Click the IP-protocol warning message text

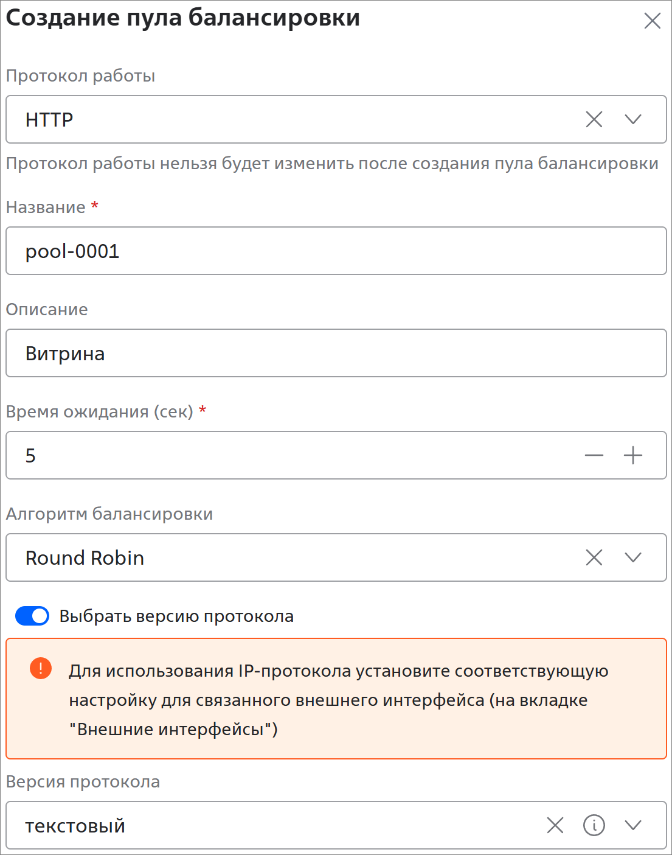(338, 700)
